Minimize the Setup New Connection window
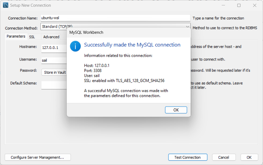Viewport: 263px width, 165px height. (x=223, y=5)
